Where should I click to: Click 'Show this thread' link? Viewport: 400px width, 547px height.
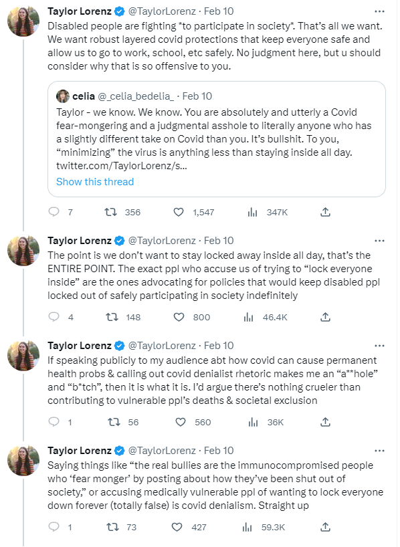tap(95, 182)
